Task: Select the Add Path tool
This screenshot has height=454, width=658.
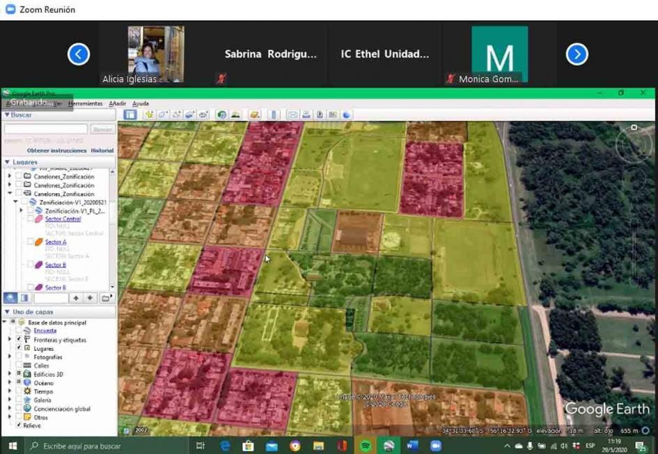Action: click(x=176, y=115)
